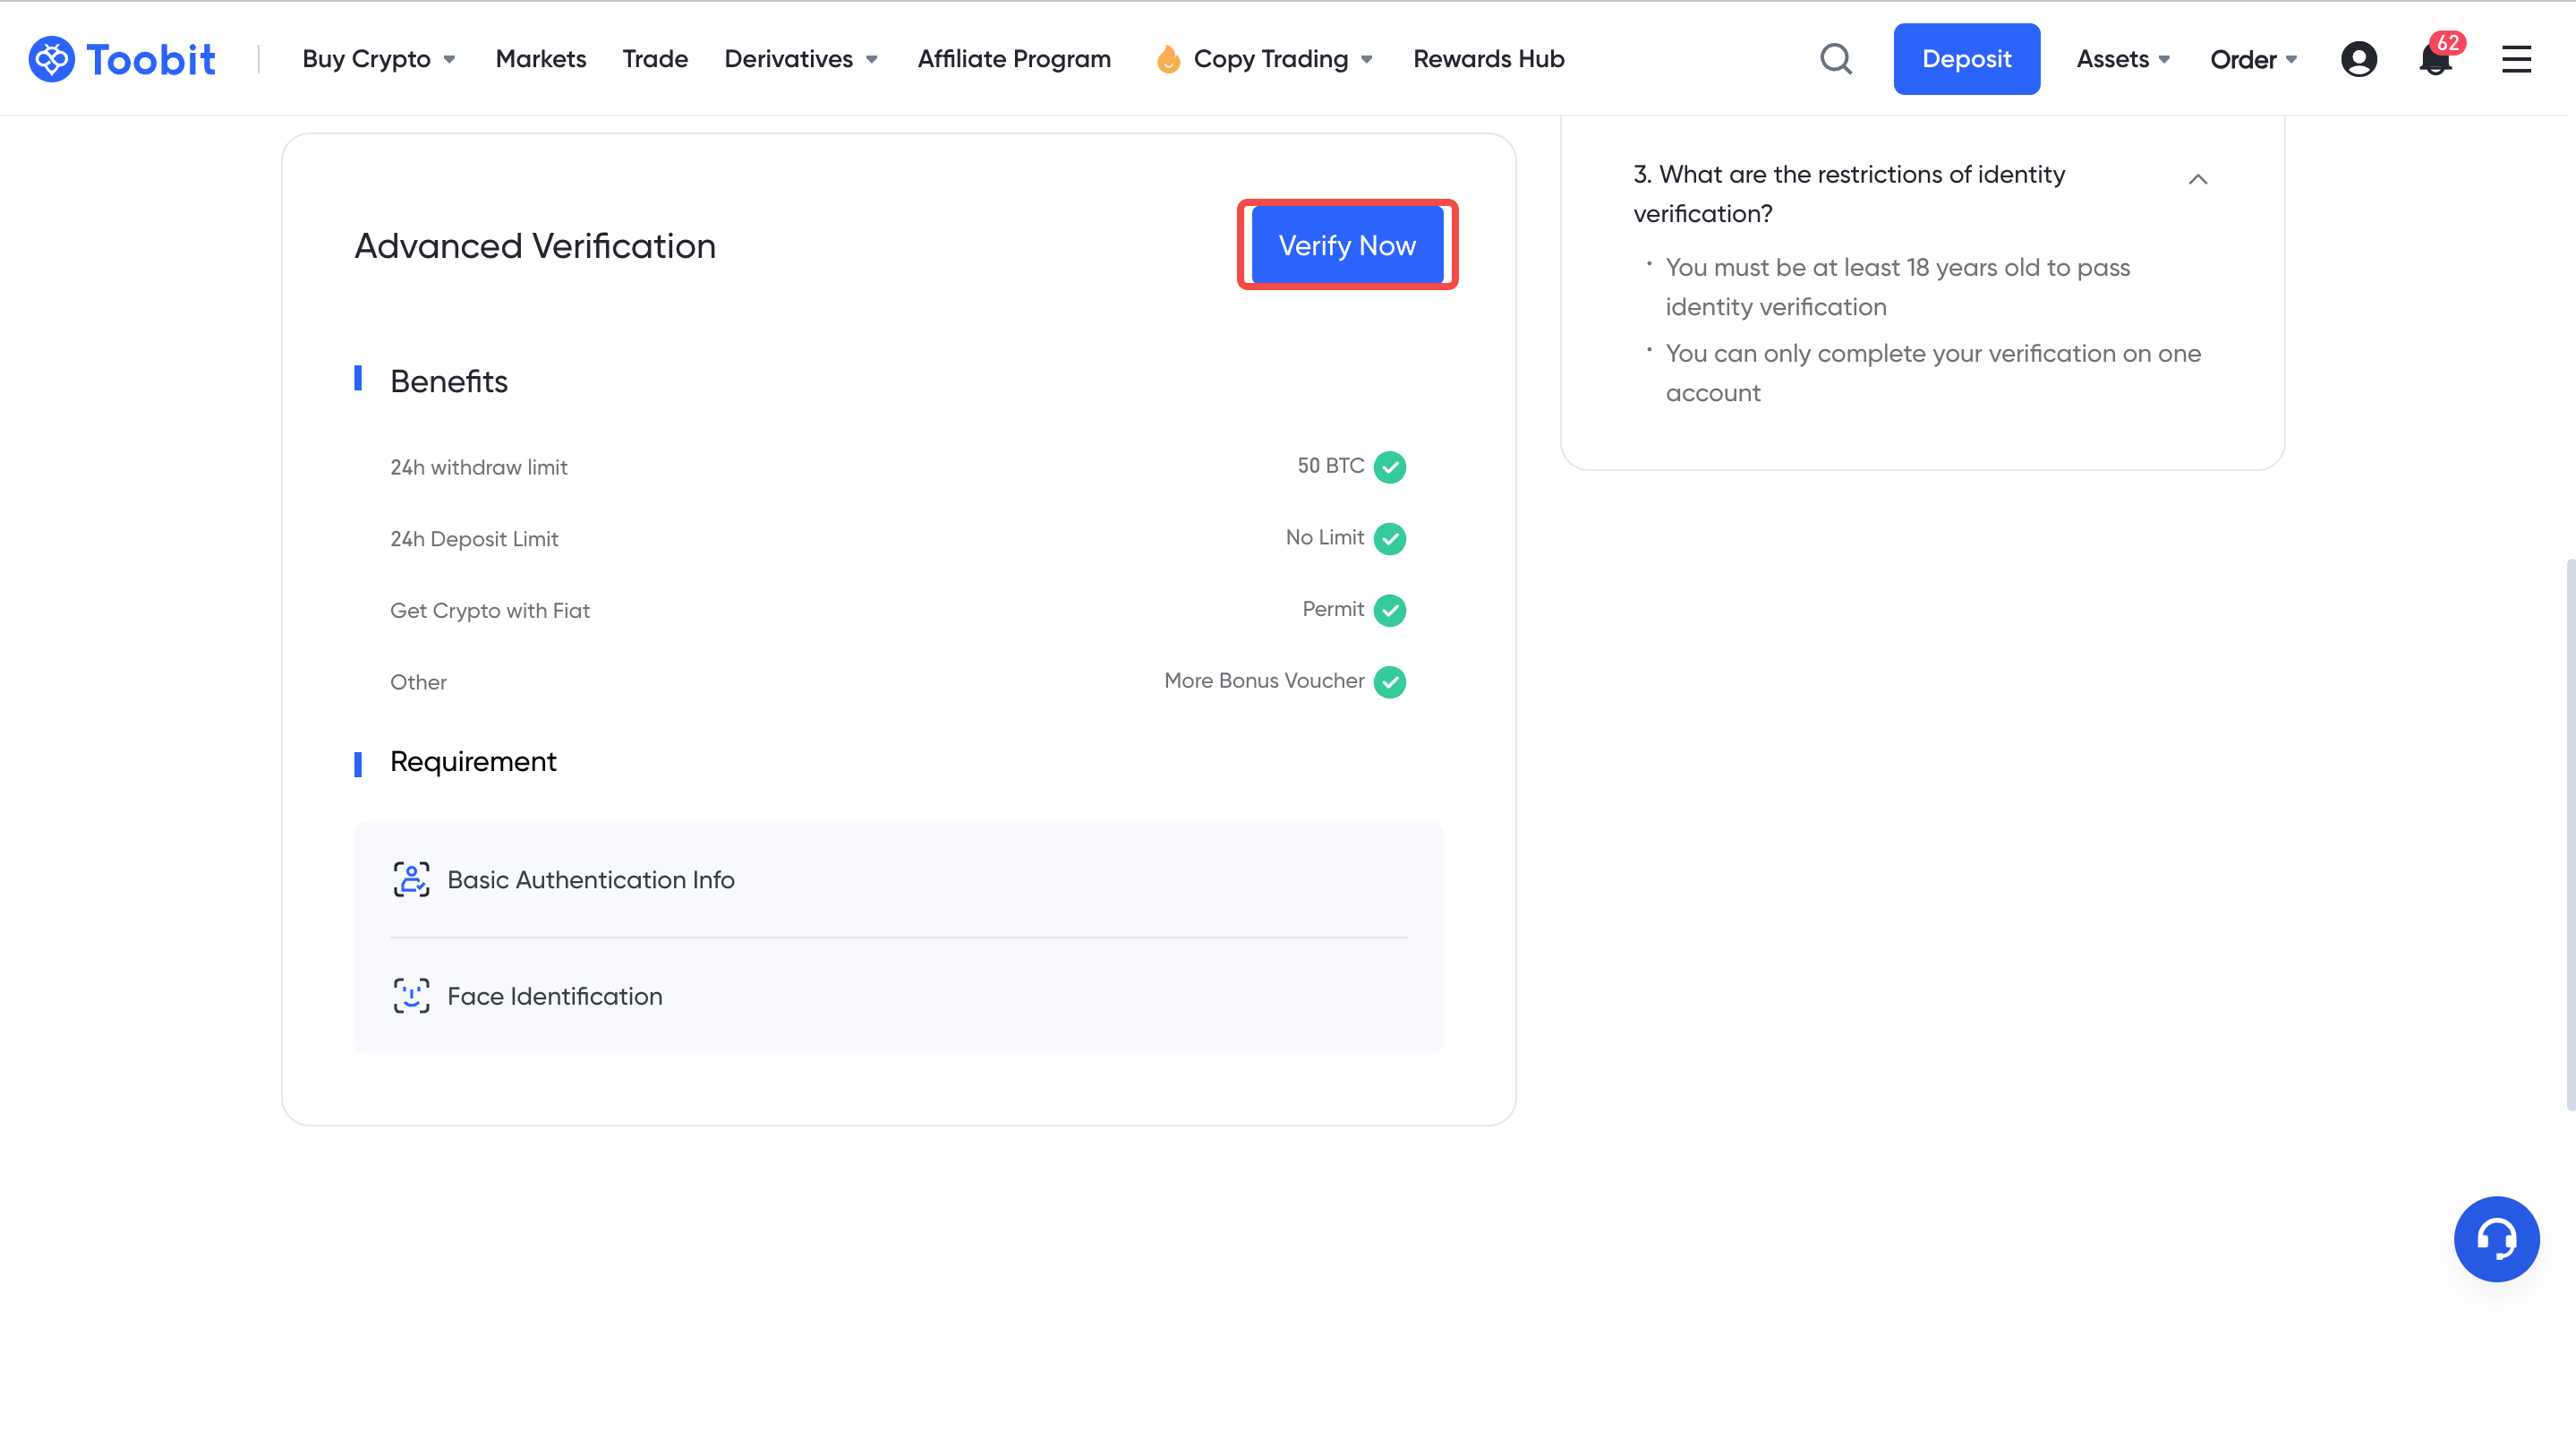Open the search magnifier icon

(1836, 59)
